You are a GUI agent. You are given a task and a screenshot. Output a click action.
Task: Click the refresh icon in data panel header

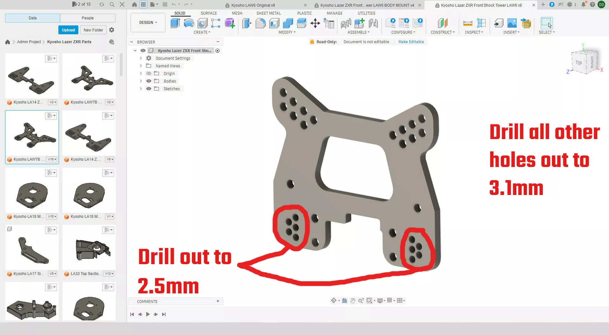[x=101, y=4]
